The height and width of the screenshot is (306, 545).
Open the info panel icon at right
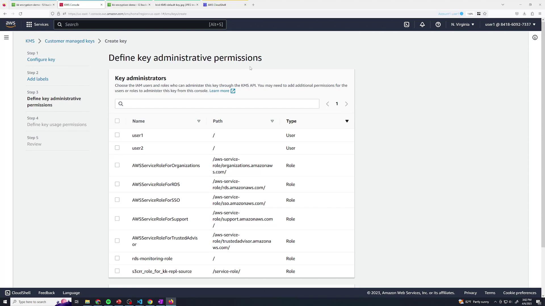[x=535, y=37]
